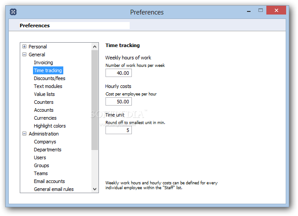Maximize the Preferences window
298x216 pixels.
261,10
